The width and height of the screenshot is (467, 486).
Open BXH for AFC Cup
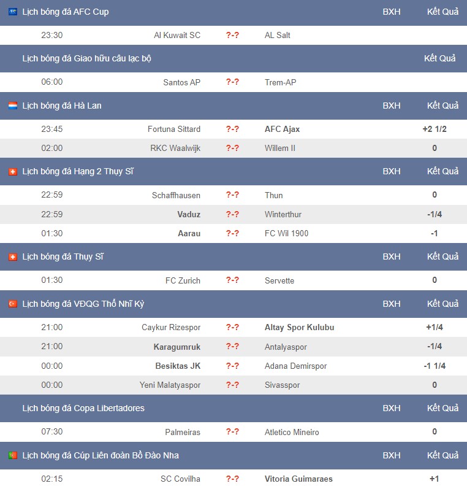(392, 12)
